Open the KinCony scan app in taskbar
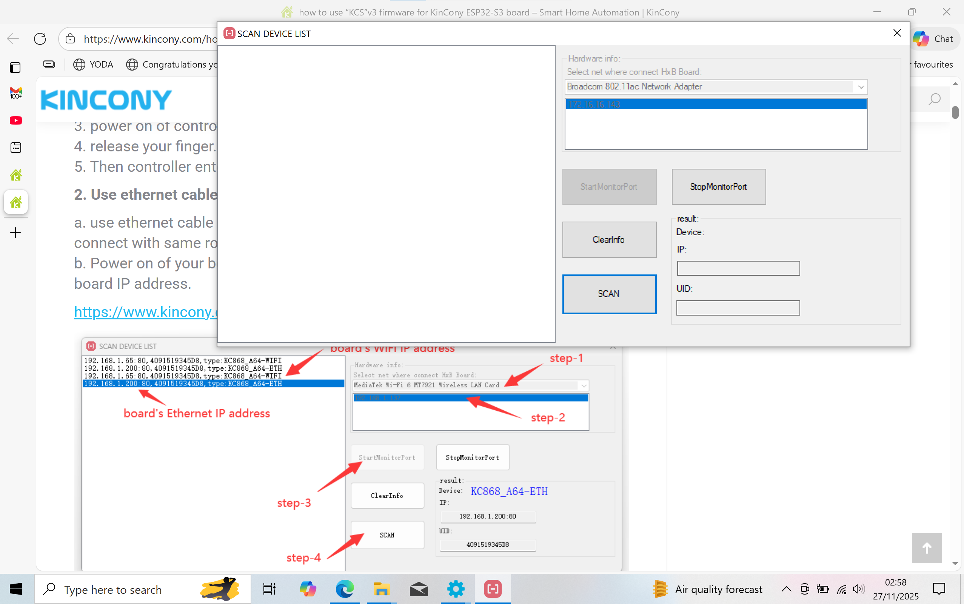This screenshot has width=964, height=604. [493, 589]
